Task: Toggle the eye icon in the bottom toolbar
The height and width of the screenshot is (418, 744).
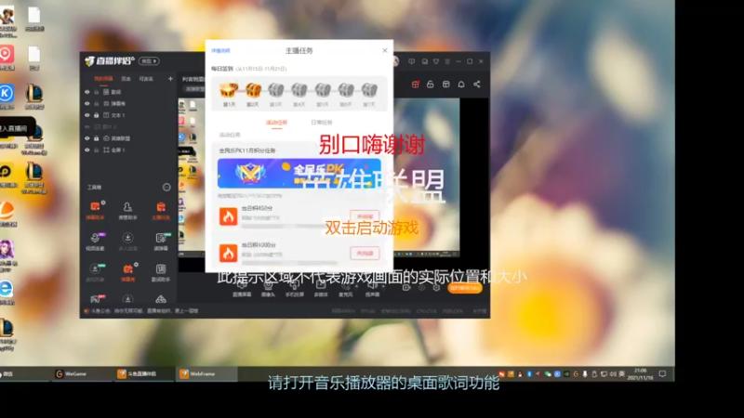Action: point(421,288)
